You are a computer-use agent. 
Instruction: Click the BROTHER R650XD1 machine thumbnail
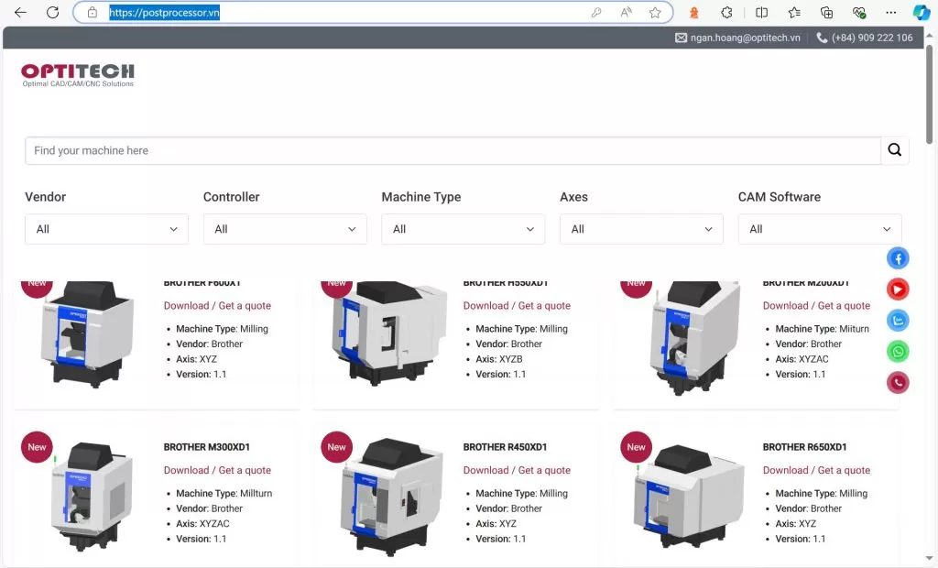point(688,496)
